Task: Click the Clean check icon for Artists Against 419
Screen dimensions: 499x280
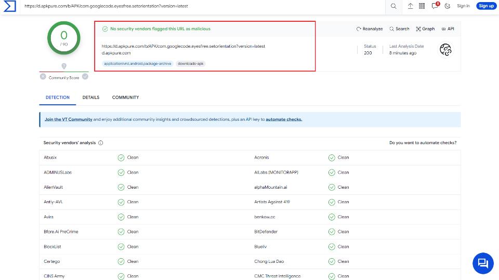Action: [x=332, y=202]
